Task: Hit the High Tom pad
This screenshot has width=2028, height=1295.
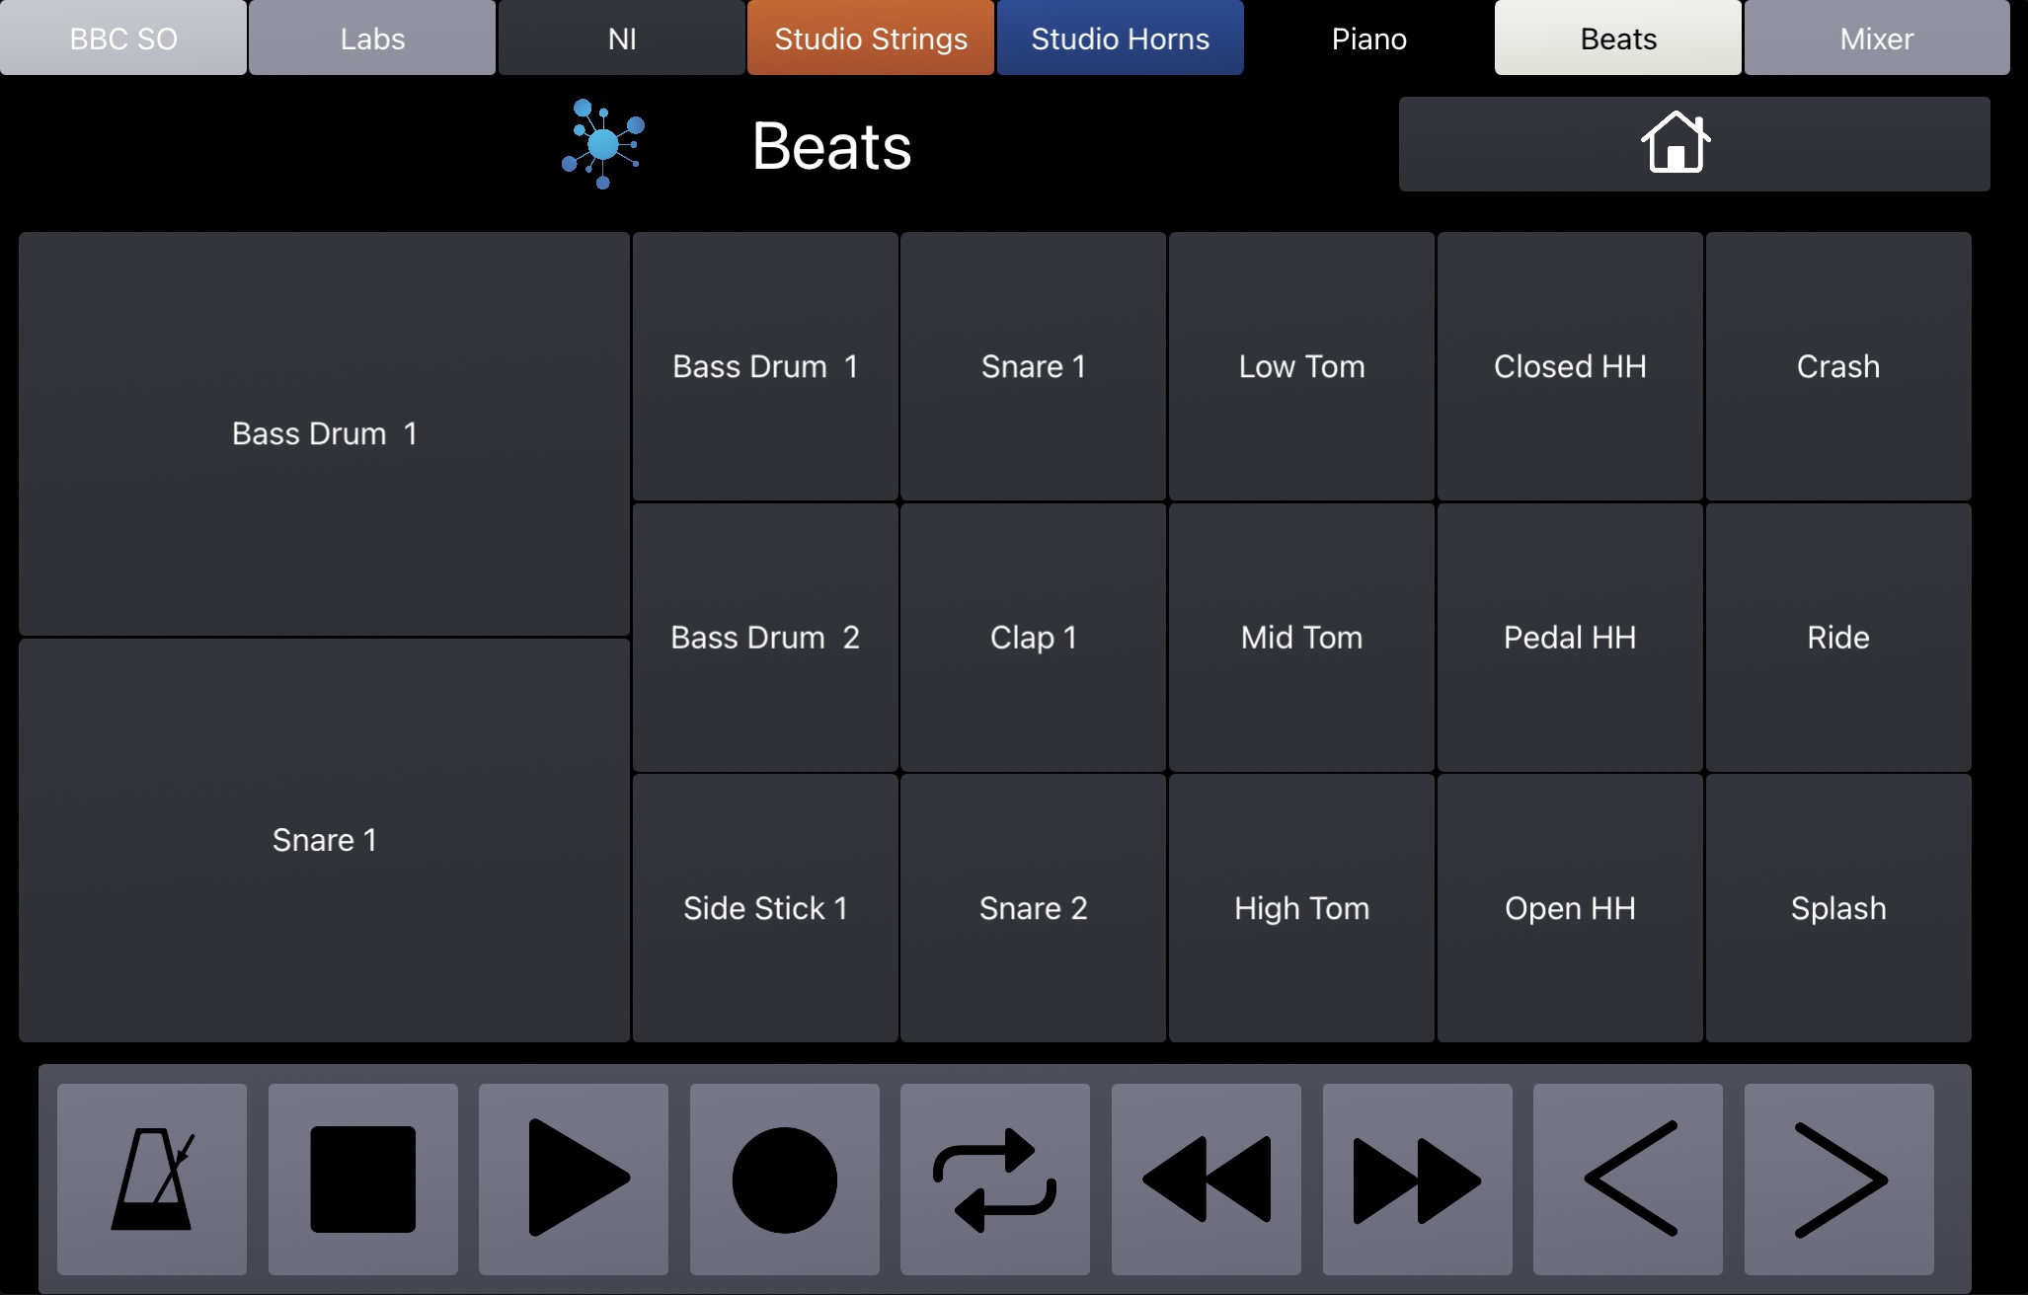Action: coord(1302,908)
